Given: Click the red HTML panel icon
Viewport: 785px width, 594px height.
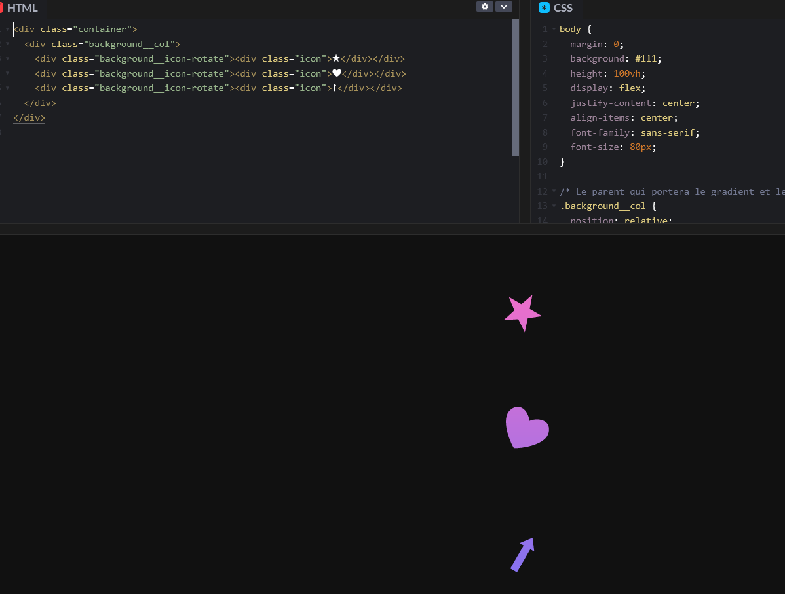Looking at the screenshot, I should pos(1,7).
